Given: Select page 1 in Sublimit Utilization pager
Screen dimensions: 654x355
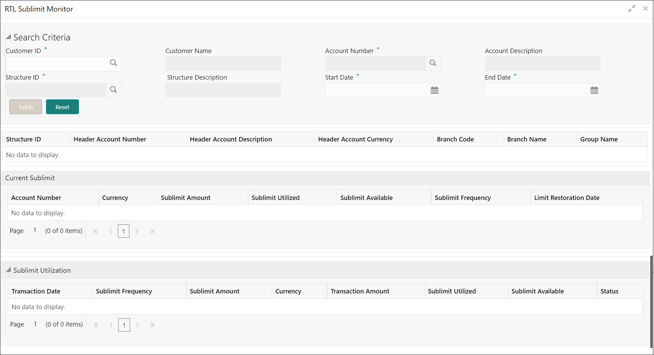Looking at the screenshot, I should (x=124, y=325).
